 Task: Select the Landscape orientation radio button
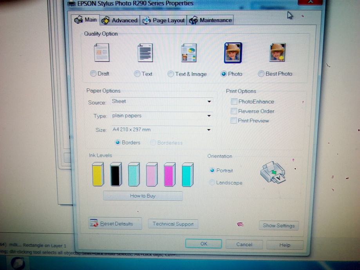(x=212, y=182)
